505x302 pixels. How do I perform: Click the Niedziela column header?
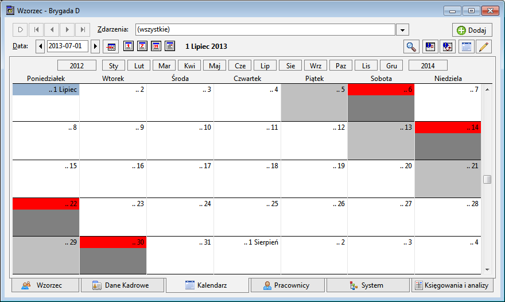click(448, 78)
